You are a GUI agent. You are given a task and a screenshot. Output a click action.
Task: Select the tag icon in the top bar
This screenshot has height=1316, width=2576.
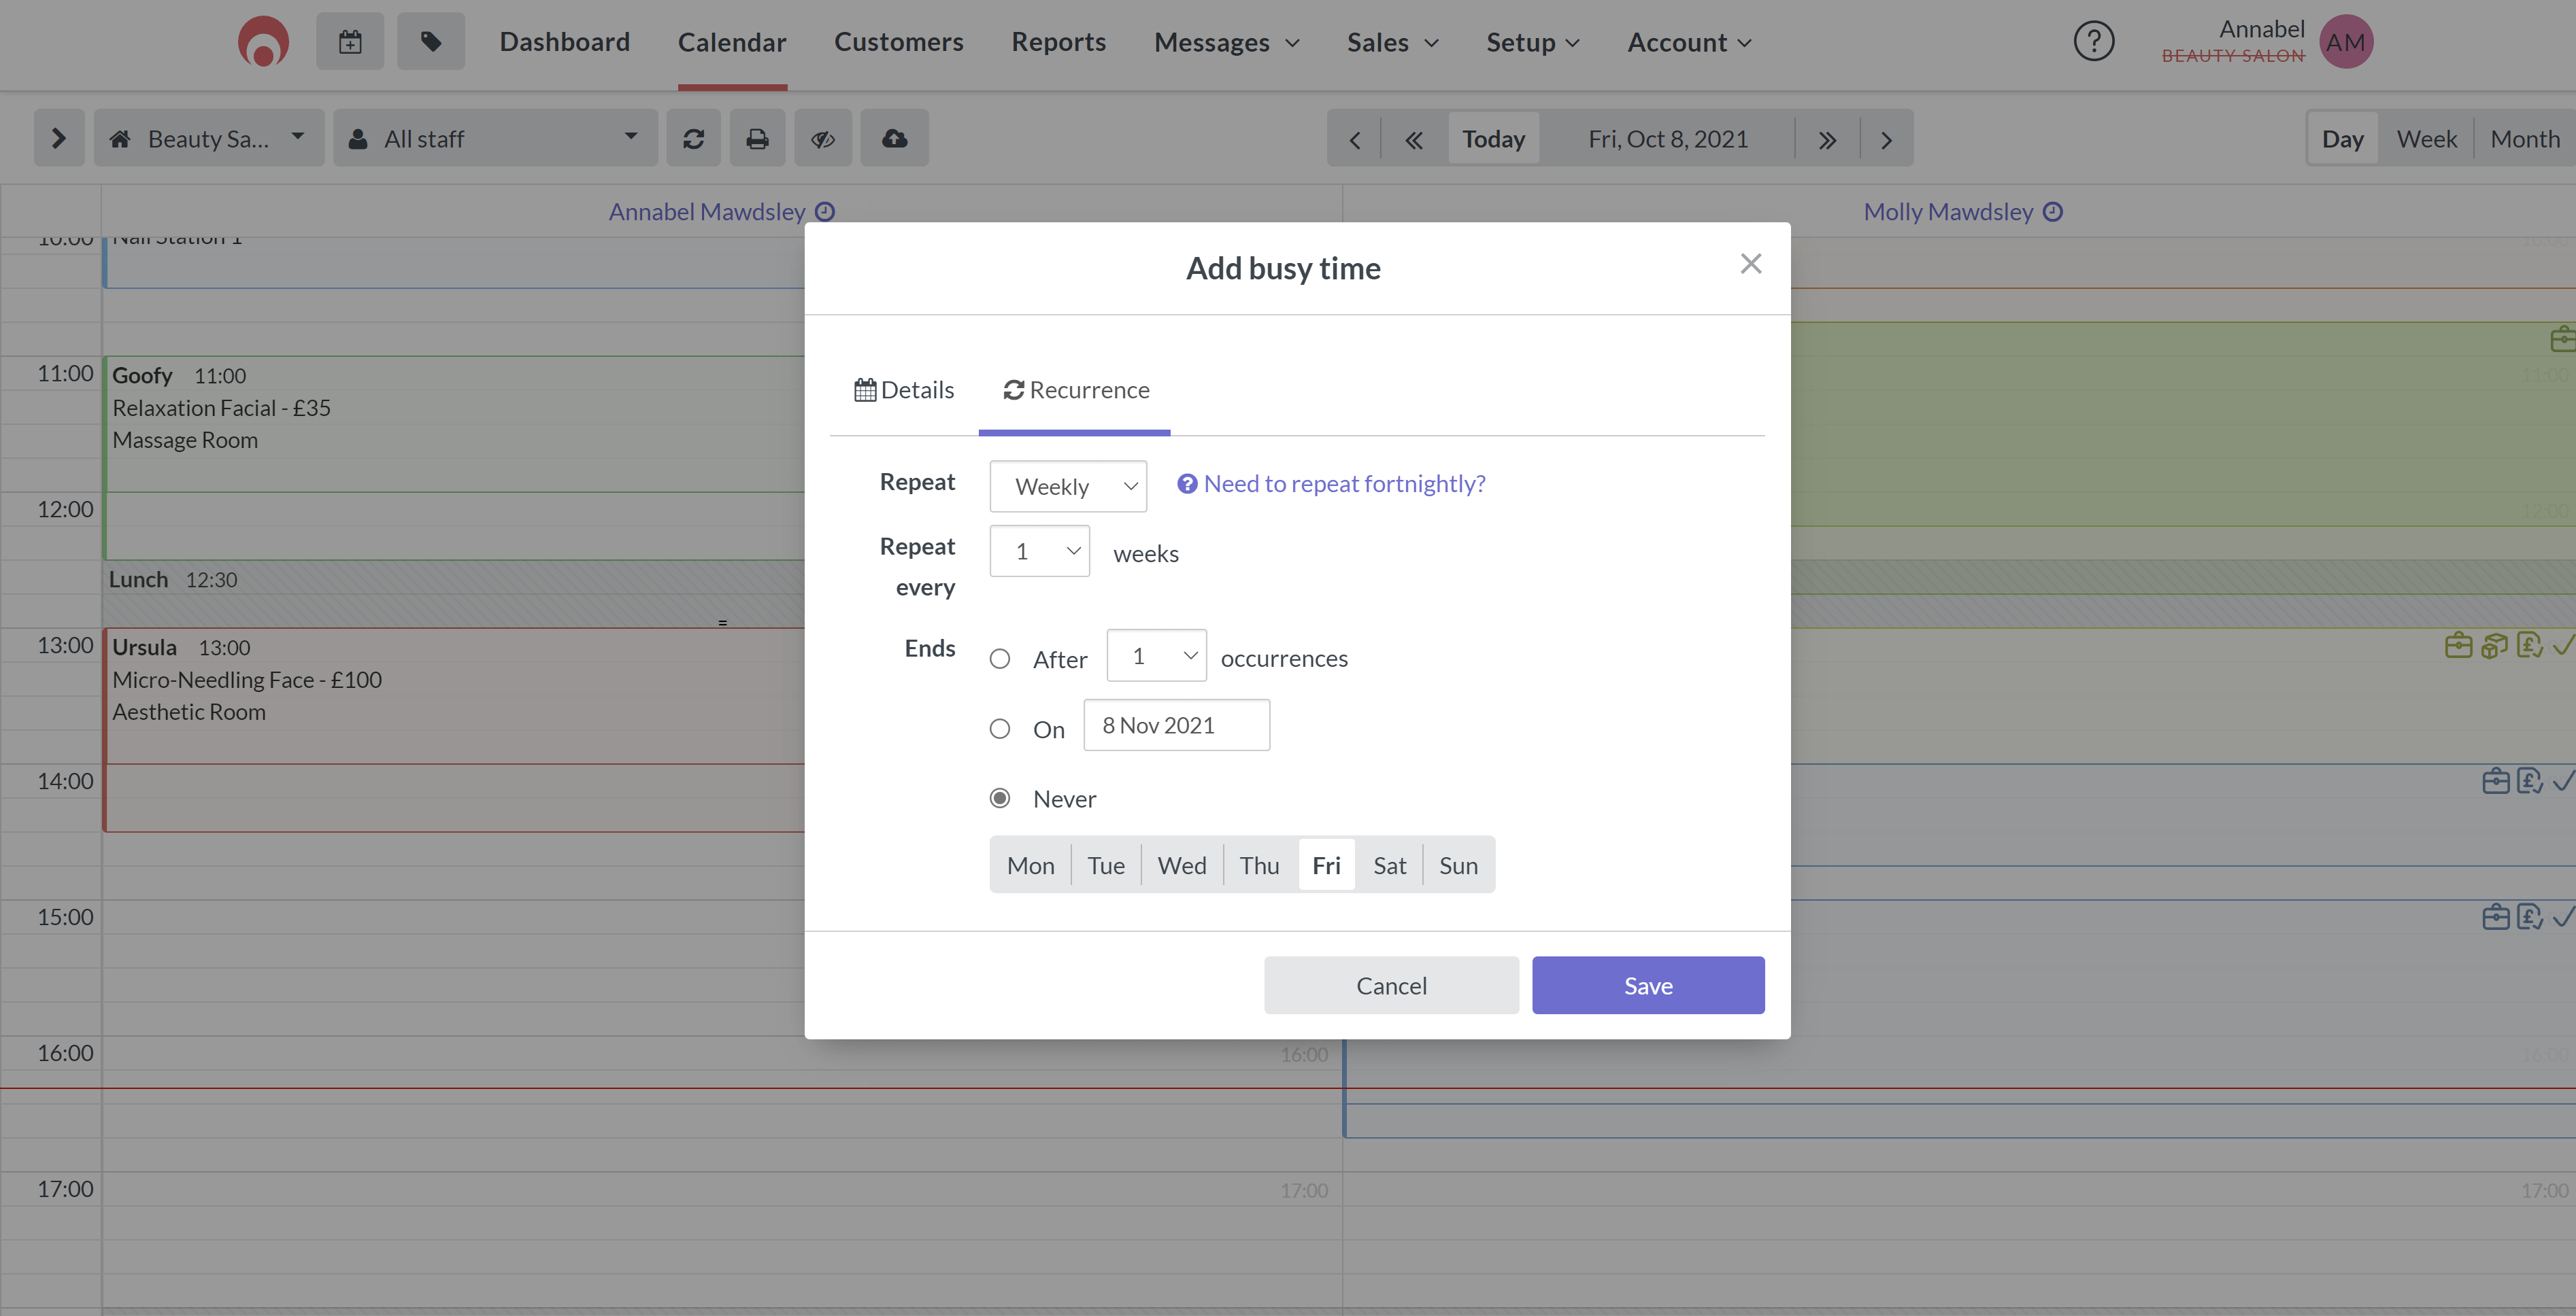point(430,41)
